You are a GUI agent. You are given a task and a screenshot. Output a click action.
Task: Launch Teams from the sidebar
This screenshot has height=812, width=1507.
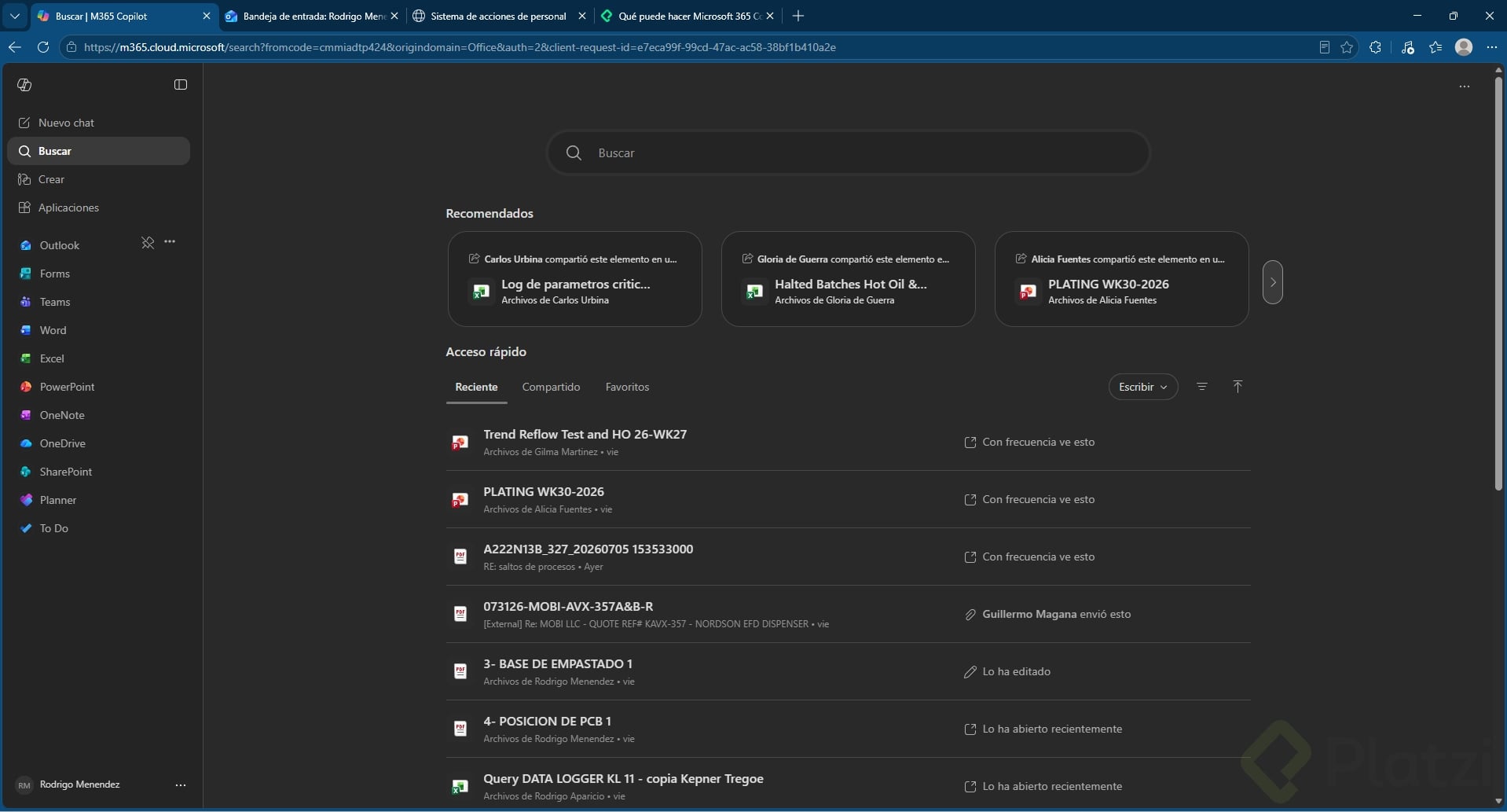pyautogui.click(x=99, y=302)
